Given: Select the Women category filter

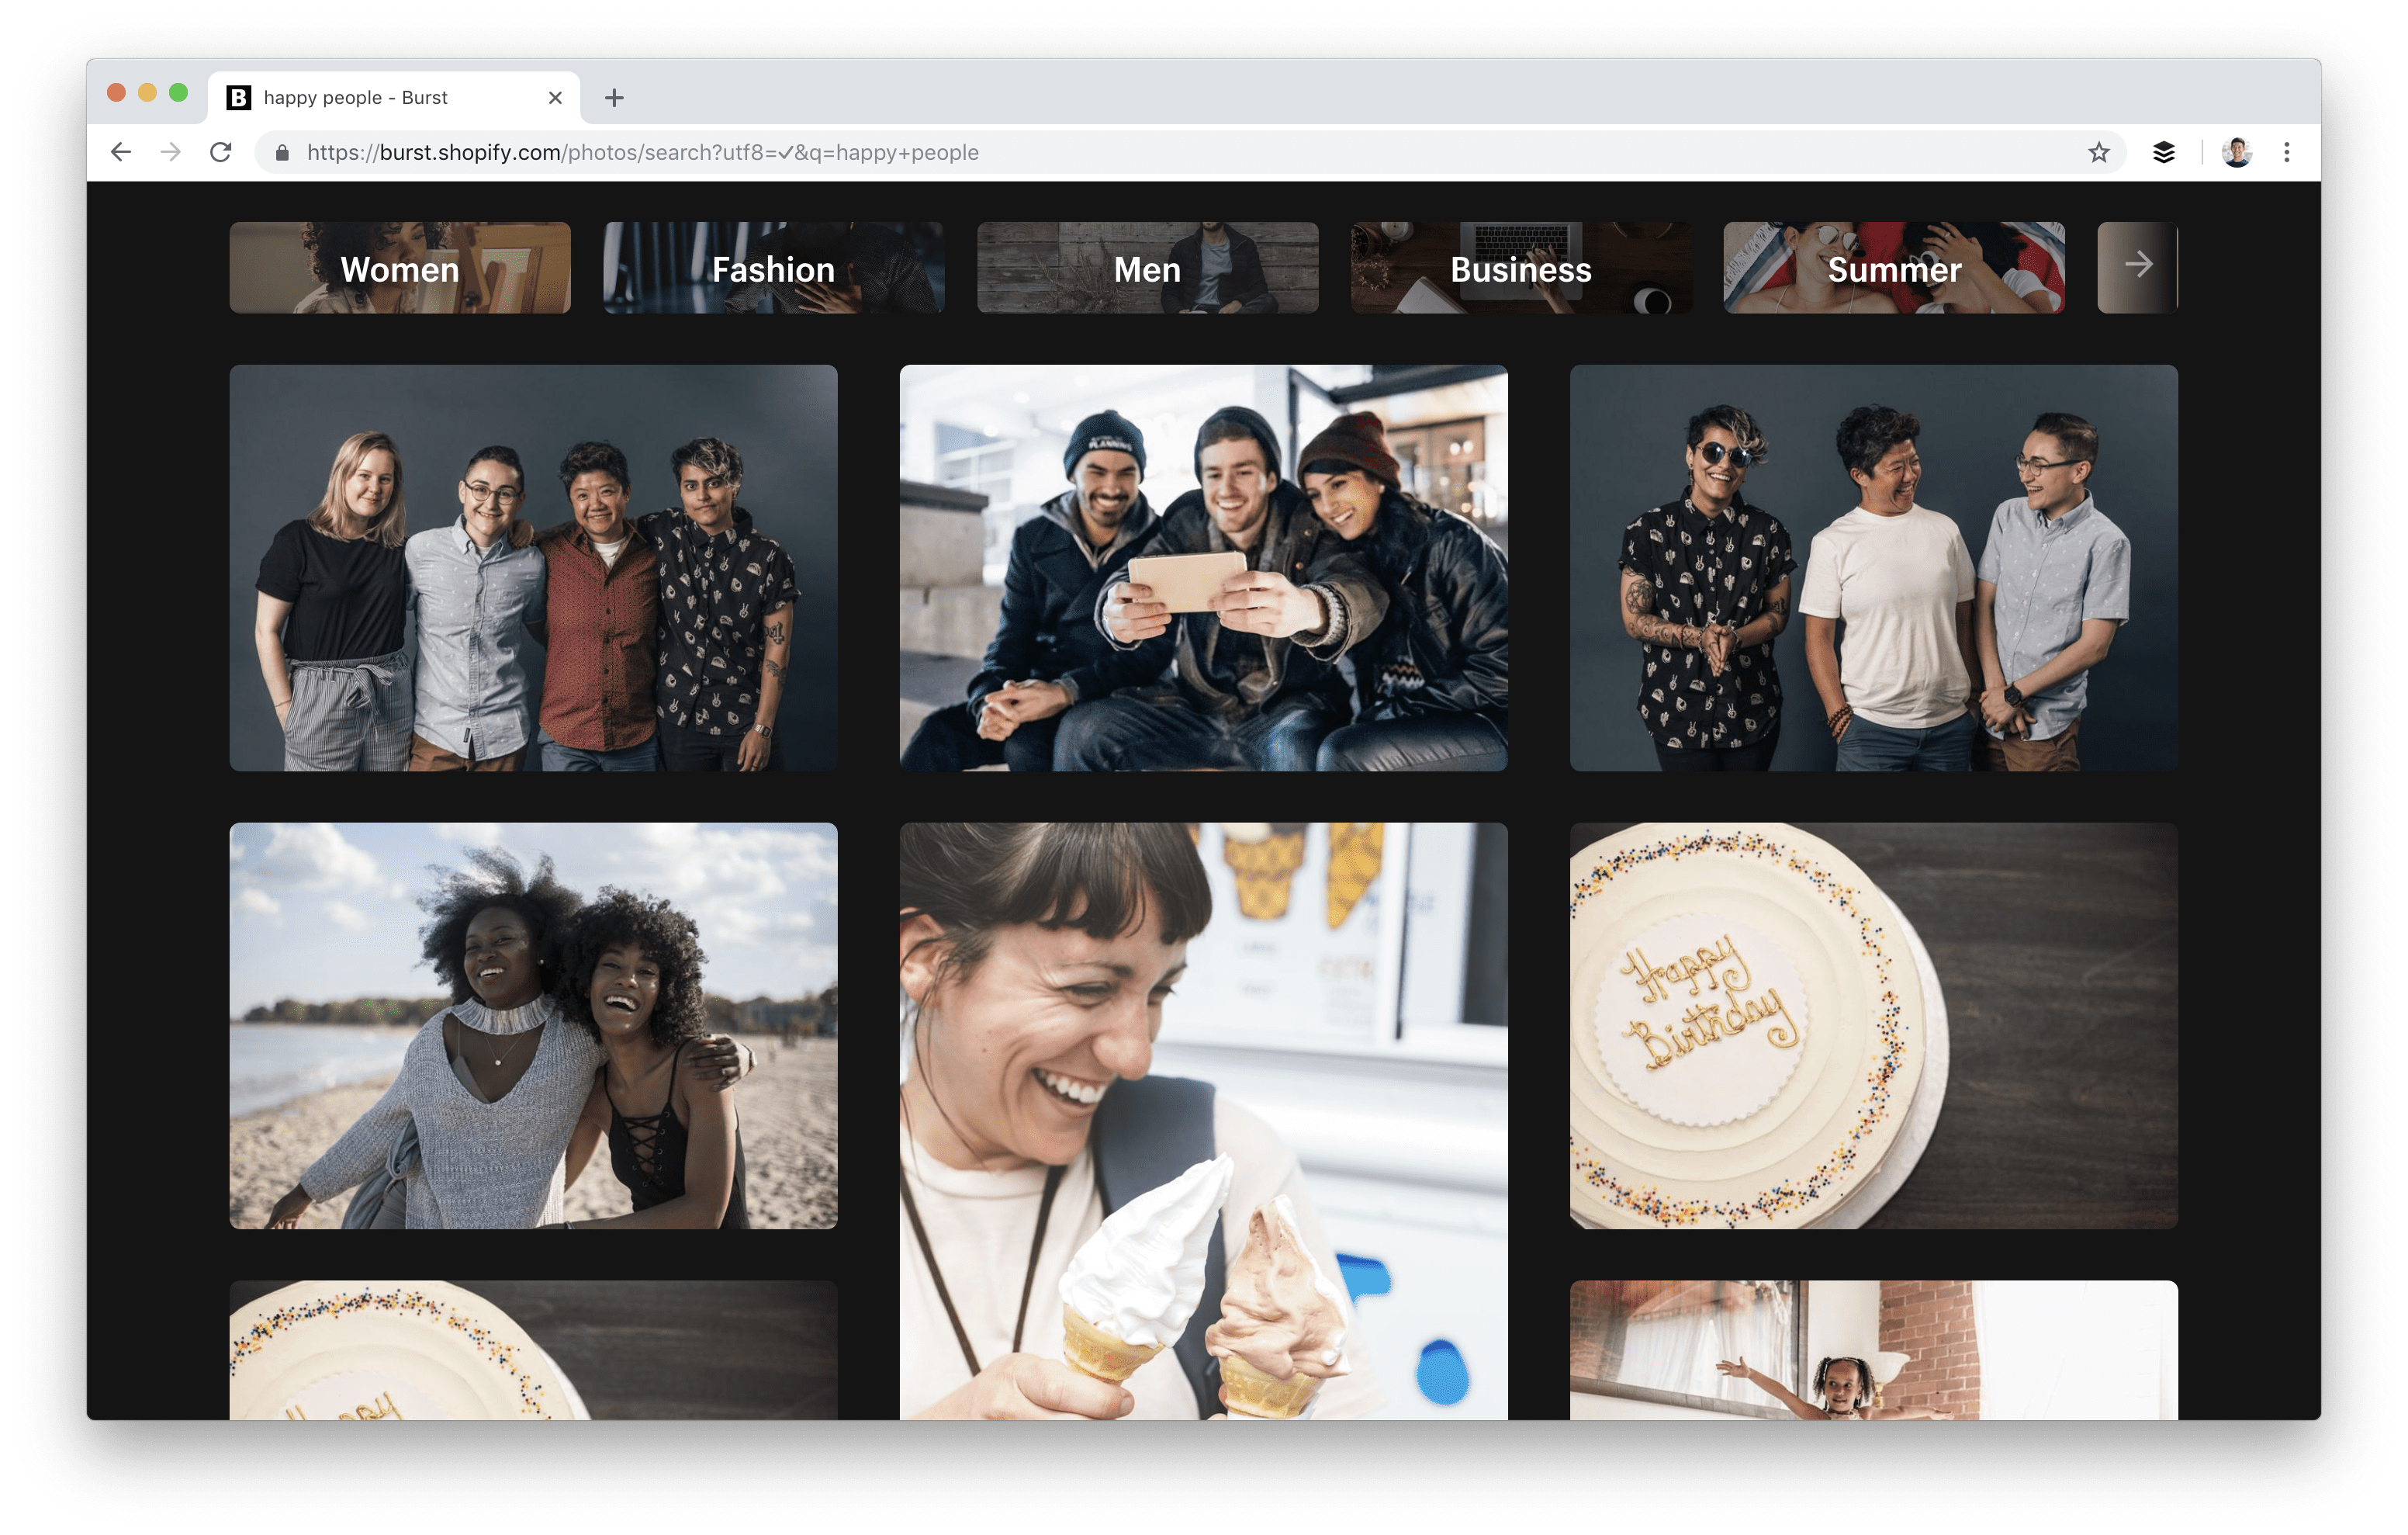Looking at the screenshot, I should (400, 269).
